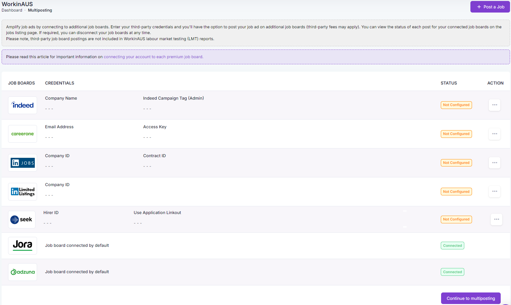511x305 pixels.
Task: Click the Hirer ID label for Seek
Action: [x=51, y=213]
